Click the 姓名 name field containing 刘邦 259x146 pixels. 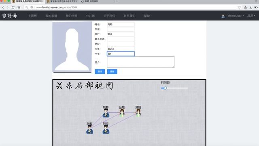click(121, 24)
